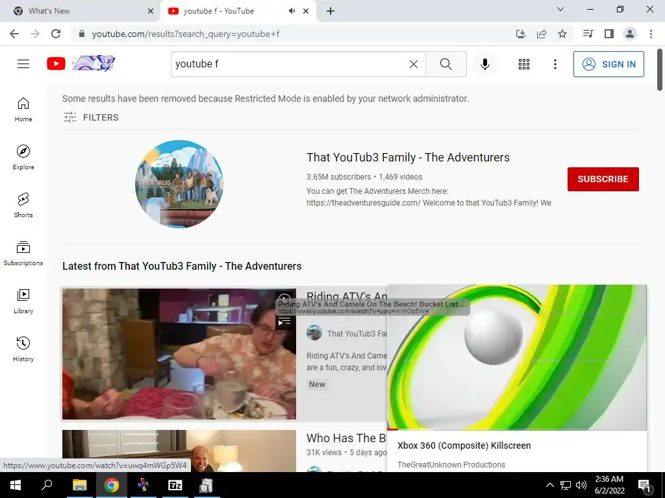Reload the page
The width and height of the screenshot is (665, 498).
coord(56,34)
